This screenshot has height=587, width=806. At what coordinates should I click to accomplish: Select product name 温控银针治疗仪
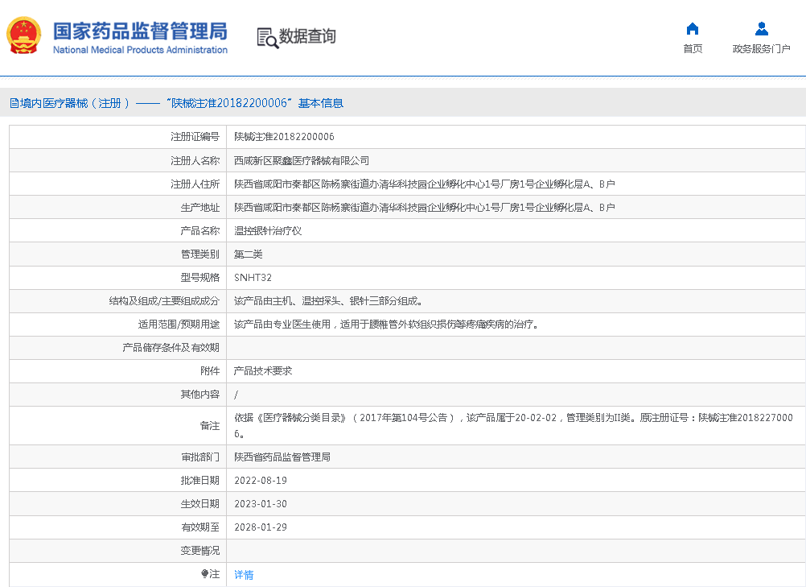pos(268,230)
